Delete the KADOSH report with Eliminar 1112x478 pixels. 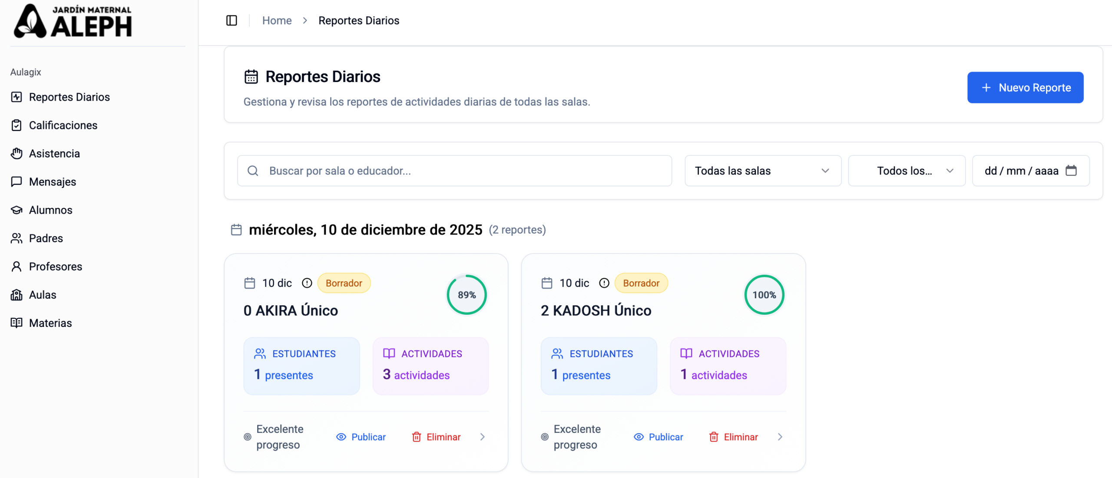(x=733, y=437)
